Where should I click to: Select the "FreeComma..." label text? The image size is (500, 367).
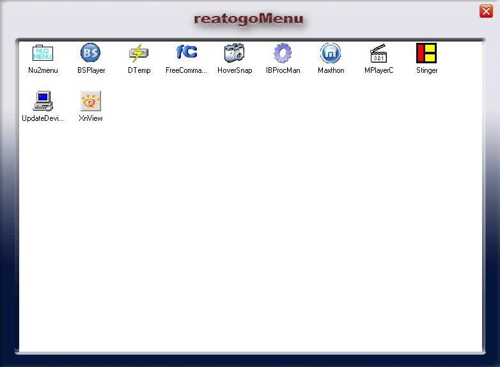pyautogui.click(x=186, y=70)
